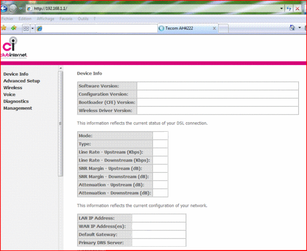Click the WAN IP Address(es) label

pos(102,227)
